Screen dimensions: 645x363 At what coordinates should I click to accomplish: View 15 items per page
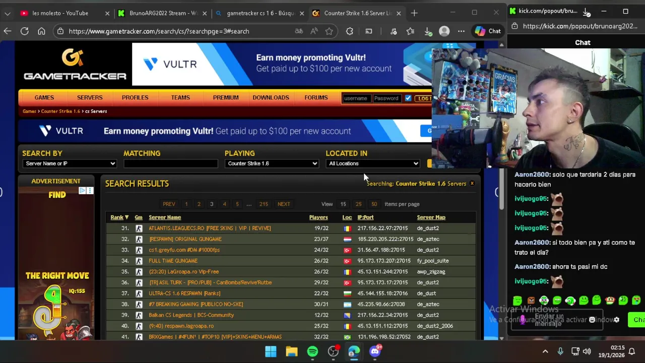click(343, 204)
